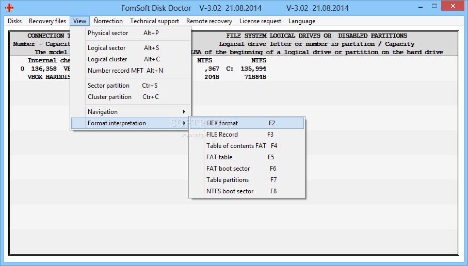Select Number record MFT entry
Viewport: 468px width, 266px height.
pyautogui.click(x=131, y=71)
